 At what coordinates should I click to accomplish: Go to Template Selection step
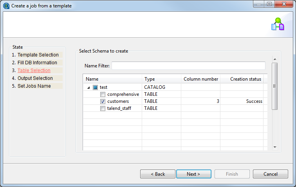coord(38,55)
